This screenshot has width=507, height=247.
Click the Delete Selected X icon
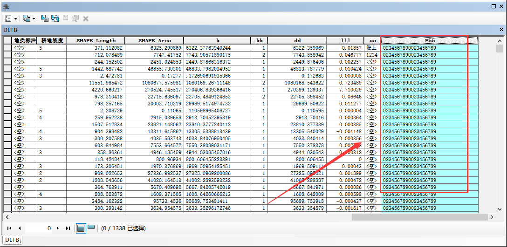[x=86, y=19]
